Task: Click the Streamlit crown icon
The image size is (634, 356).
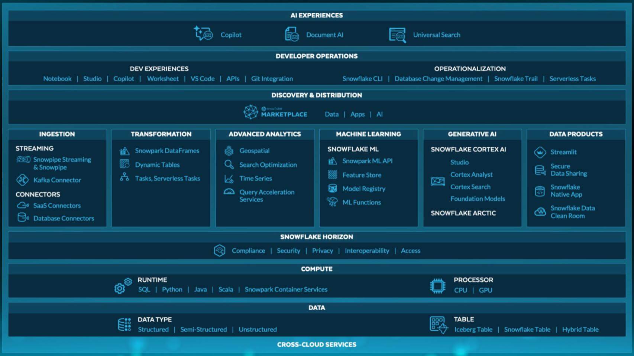Action: [x=540, y=152]
